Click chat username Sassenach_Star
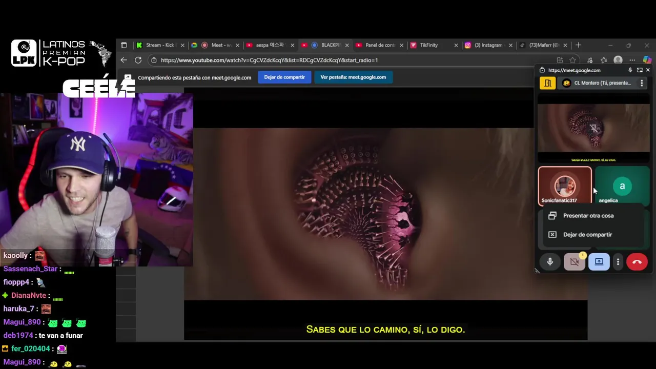This screenshot has height=369, width=656. pyautogui.click(x=30, y=269)
